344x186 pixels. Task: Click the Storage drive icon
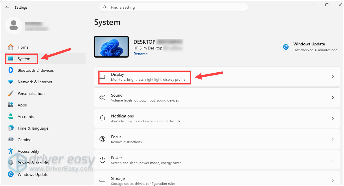tap(102, 181)
